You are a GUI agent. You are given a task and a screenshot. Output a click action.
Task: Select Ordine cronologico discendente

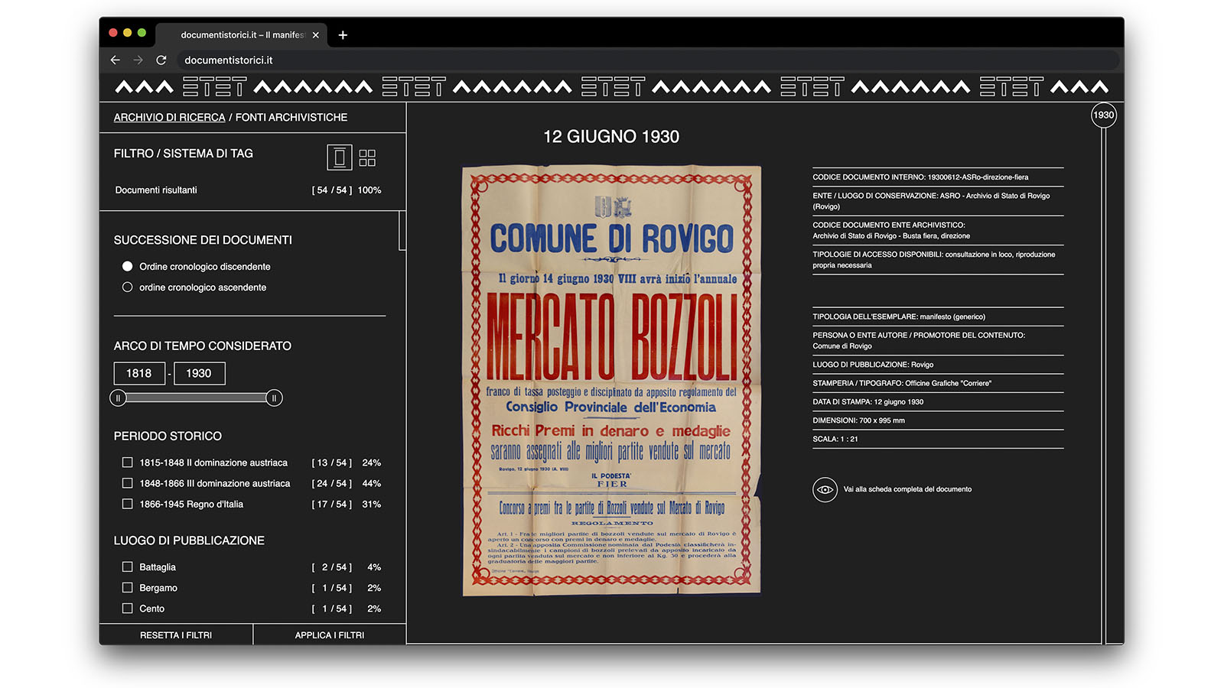tap(127, 266)
